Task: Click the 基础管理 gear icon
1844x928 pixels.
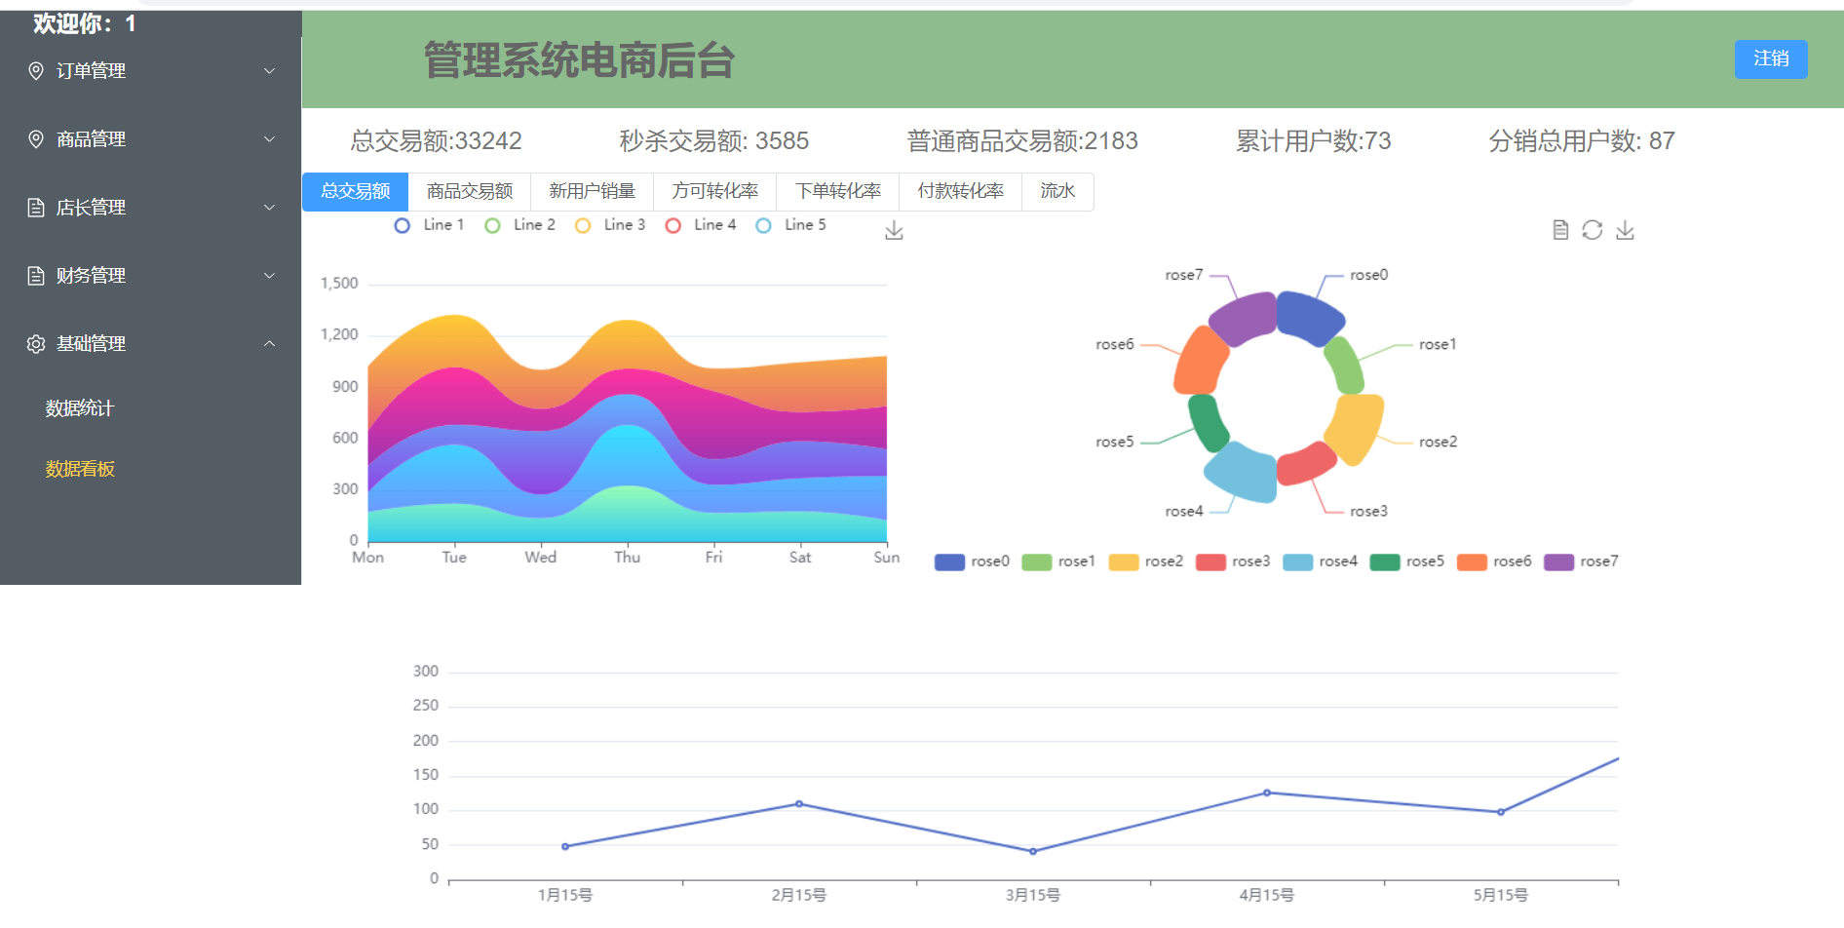Action: point(36,344)
